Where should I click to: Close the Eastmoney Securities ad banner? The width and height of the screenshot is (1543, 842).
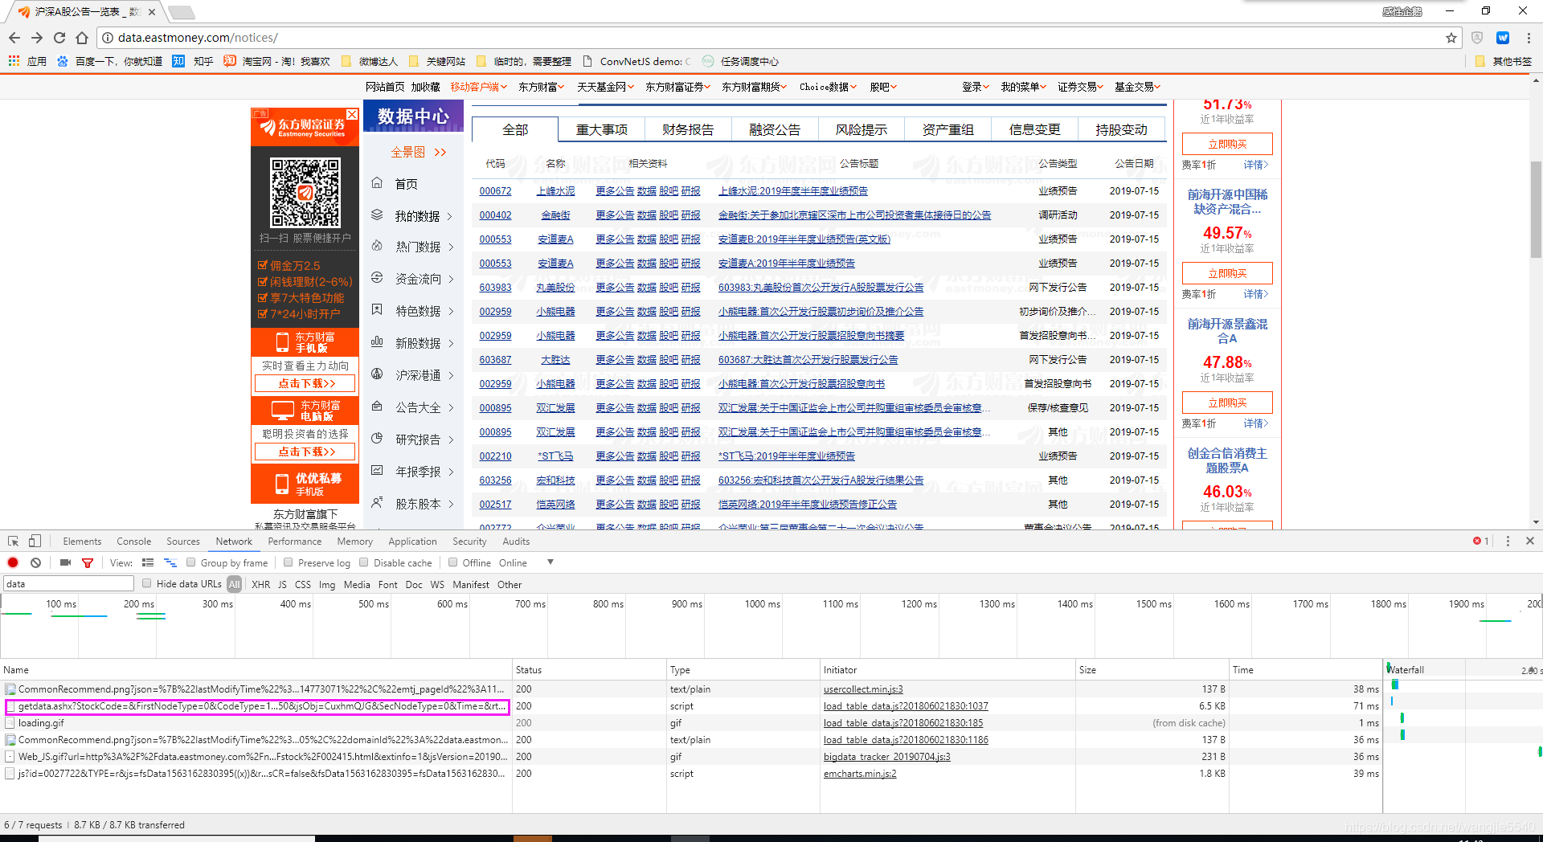click(352, 115)
